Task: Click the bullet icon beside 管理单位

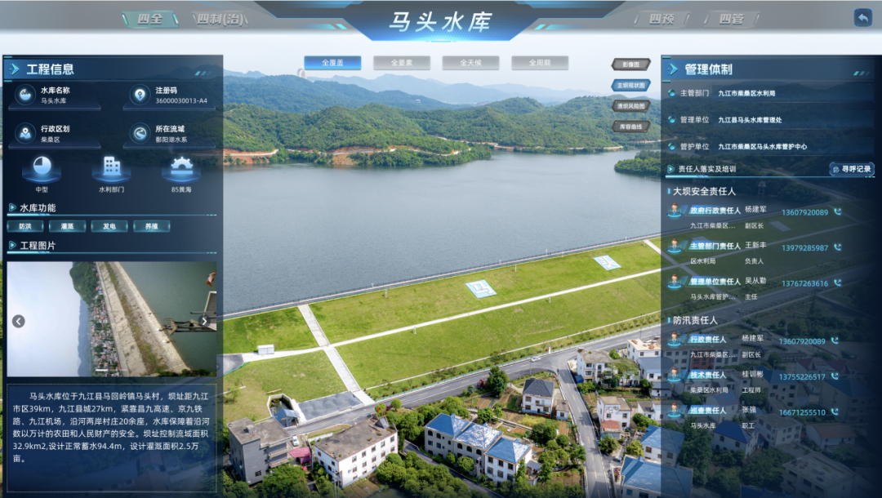Action: [671, 120]
